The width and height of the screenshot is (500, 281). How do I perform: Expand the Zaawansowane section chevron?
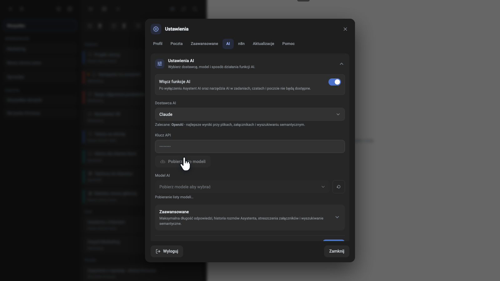point(337,217)
